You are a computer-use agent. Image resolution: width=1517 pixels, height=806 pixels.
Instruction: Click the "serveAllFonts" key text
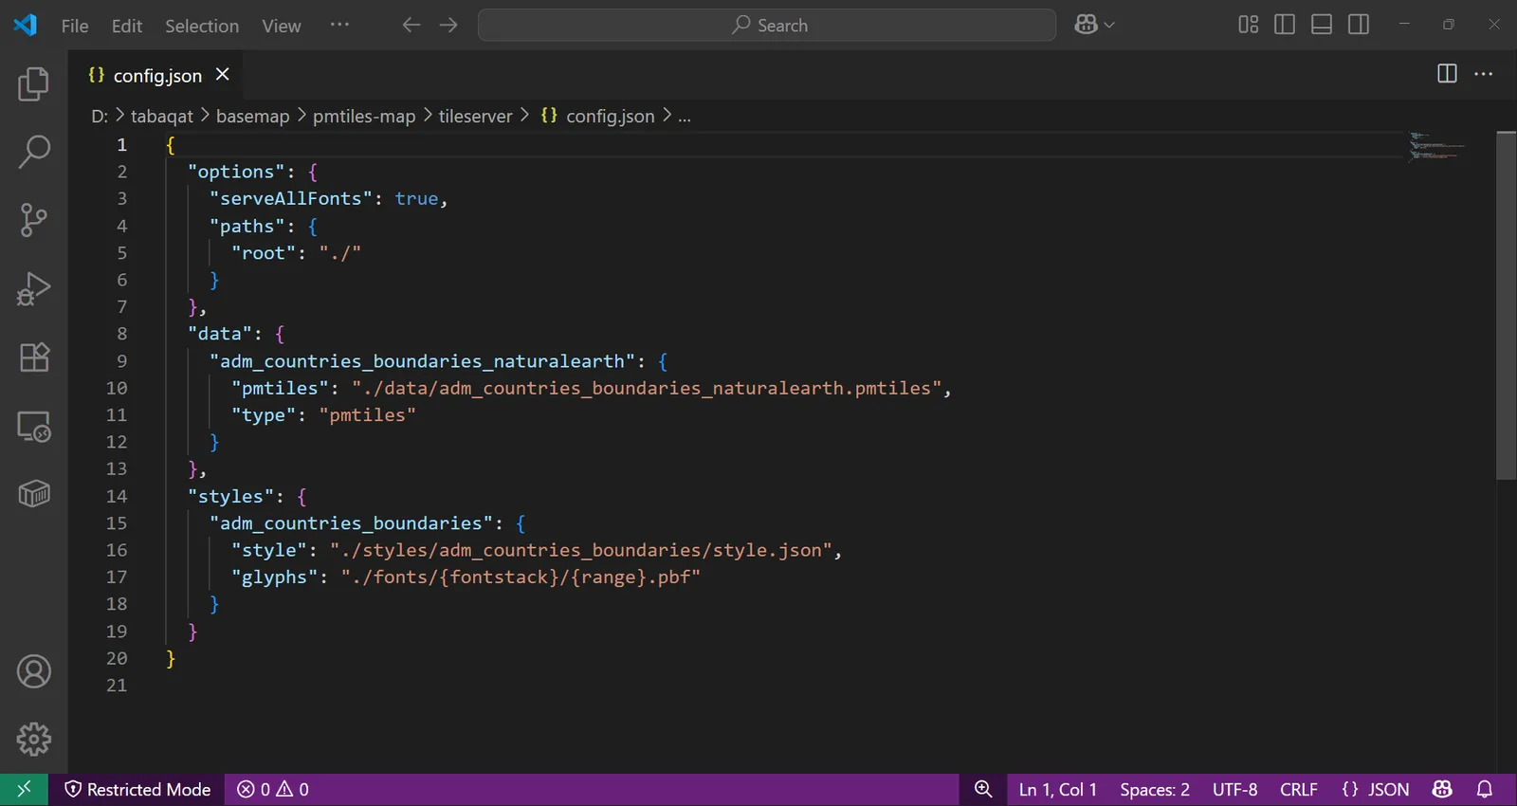pos(290,198)
